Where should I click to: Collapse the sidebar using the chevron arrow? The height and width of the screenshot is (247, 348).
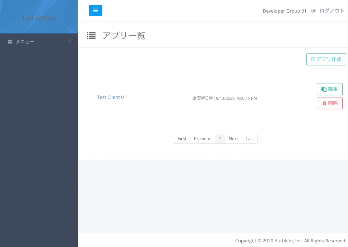pyautogui.click(x=70, y=41)
